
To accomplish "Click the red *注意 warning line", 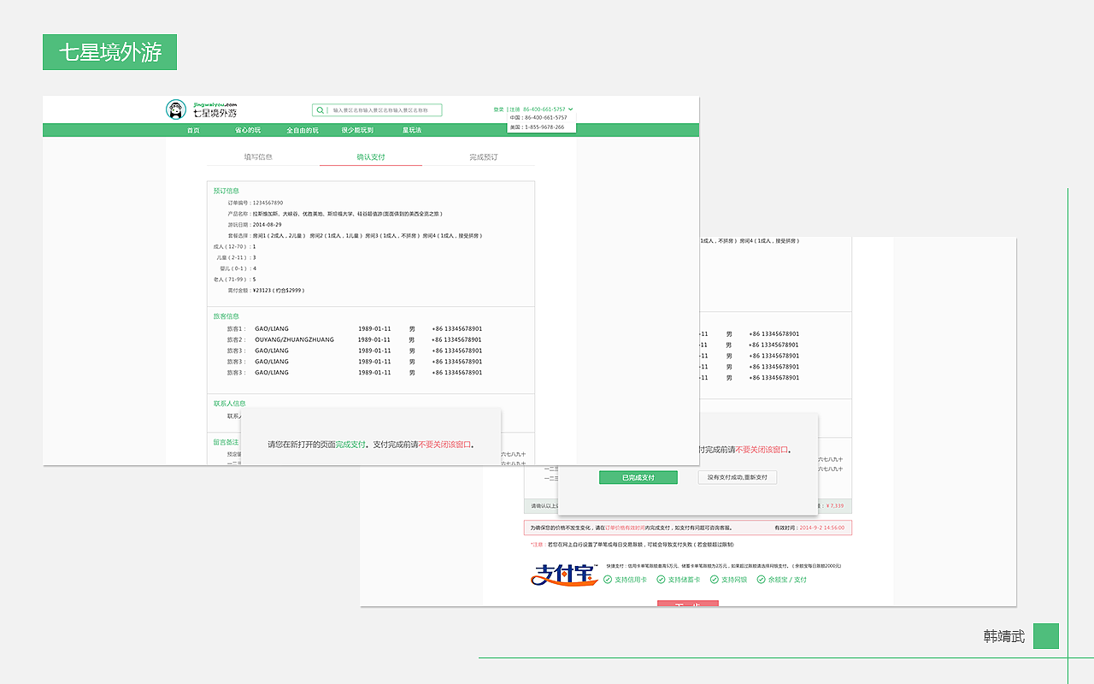I will tap(631, 545).
